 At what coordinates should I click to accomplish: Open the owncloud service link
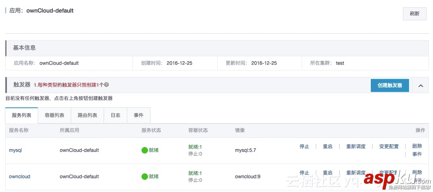coord(20,177)
